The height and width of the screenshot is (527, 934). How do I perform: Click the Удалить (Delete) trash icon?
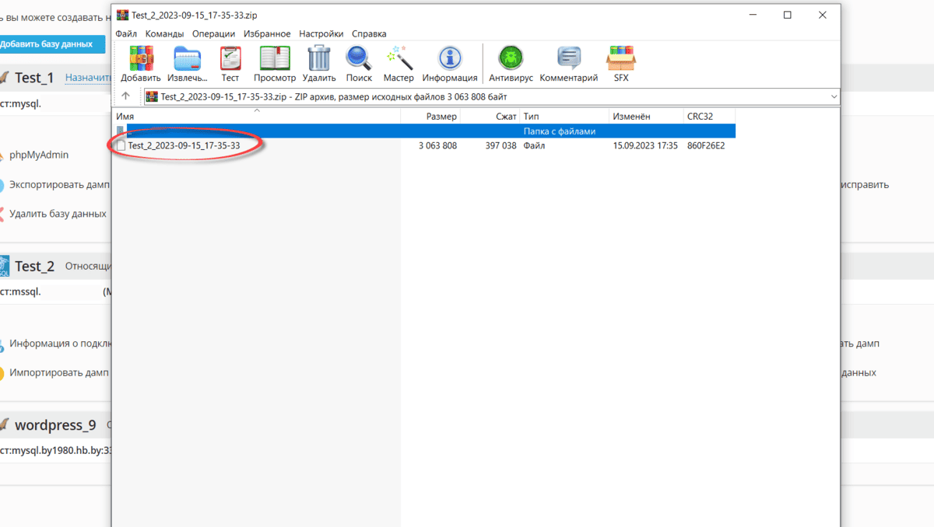click(318, 62)
